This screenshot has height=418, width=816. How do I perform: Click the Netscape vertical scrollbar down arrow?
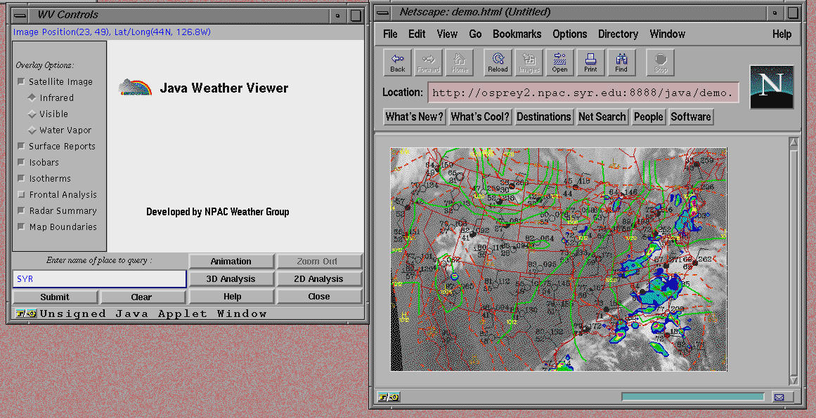[x=793, y=380]
